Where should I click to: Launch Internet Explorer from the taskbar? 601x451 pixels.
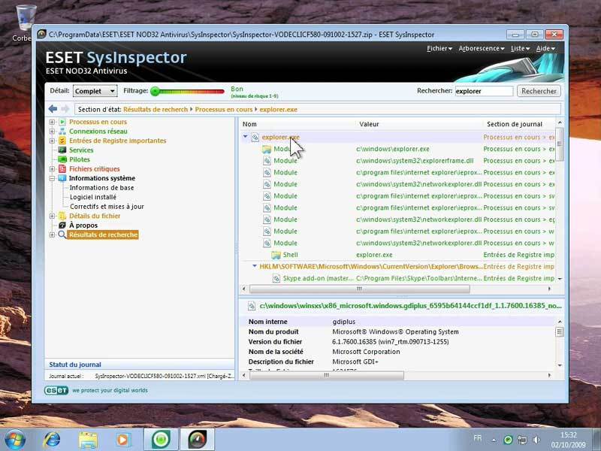tap(51, 440)
